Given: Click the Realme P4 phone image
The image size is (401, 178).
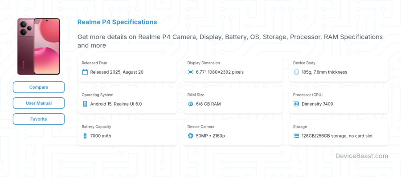Looking at the screenshot, I should coord(39,46).
